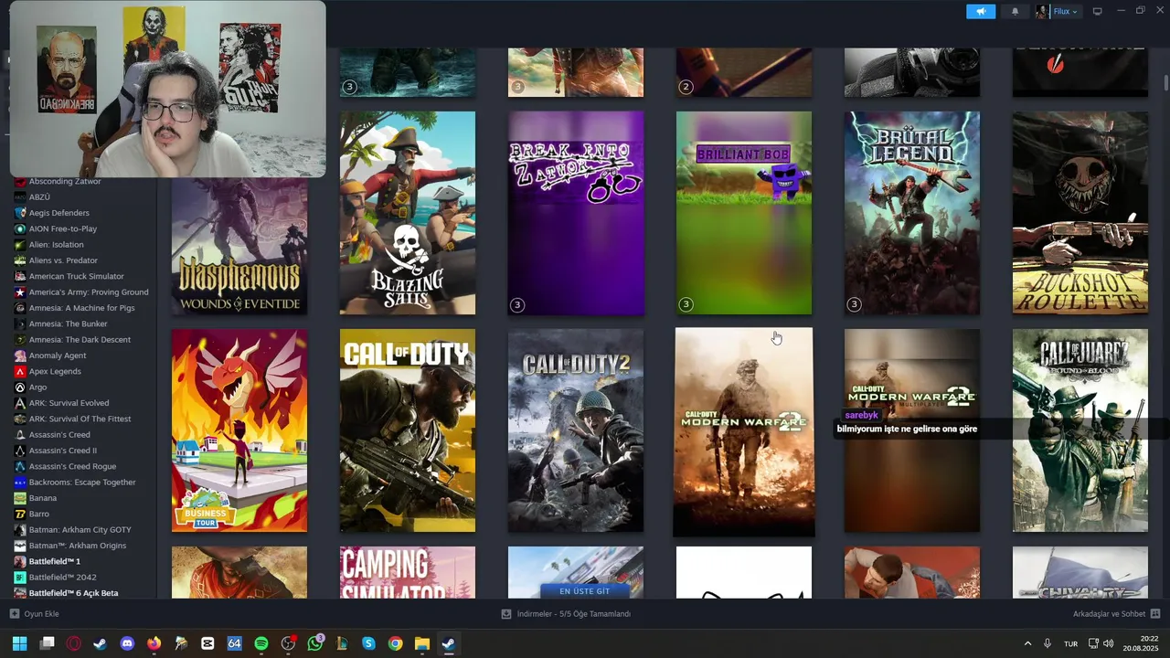Open İndirmeler downloads status
Viewport: 1170px width, 658px height.
[x=567, y=614]
